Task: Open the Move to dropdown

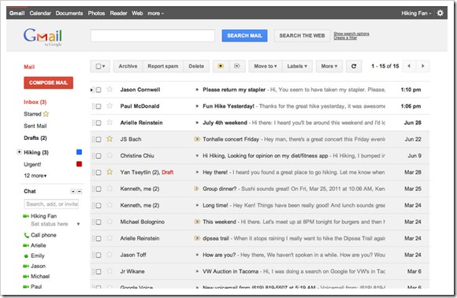Action: coord(266,66)
